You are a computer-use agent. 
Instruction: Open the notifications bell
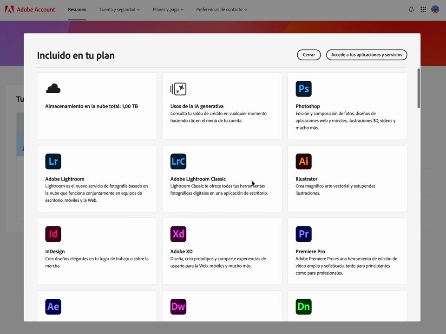coord(411,9)
